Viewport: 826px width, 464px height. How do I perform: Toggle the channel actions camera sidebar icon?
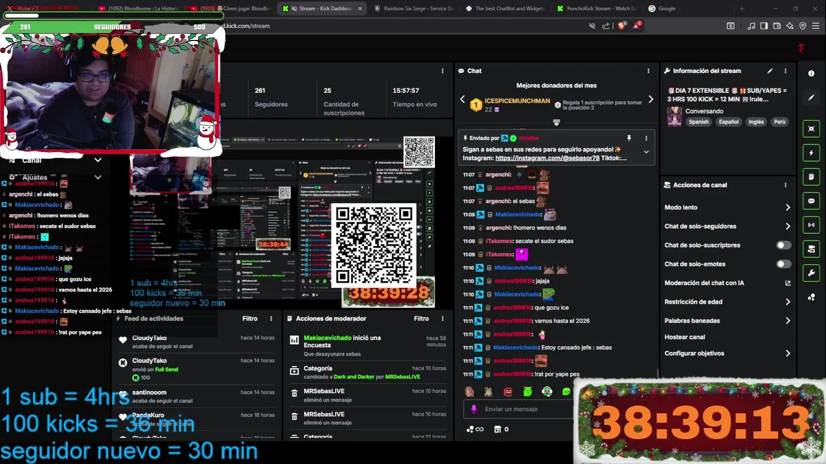point(811,249)
